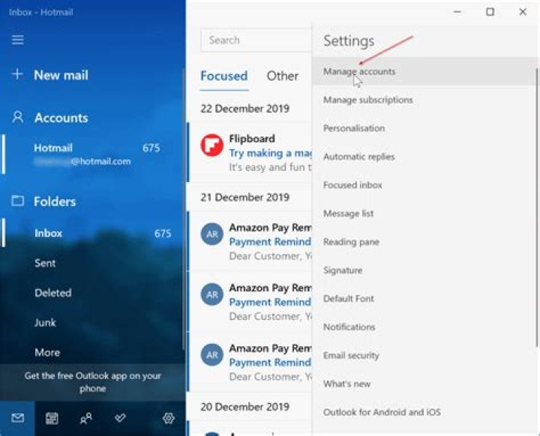Click the Flipboard sender avatar
540x436 pixels.
(x=212, y=146)
